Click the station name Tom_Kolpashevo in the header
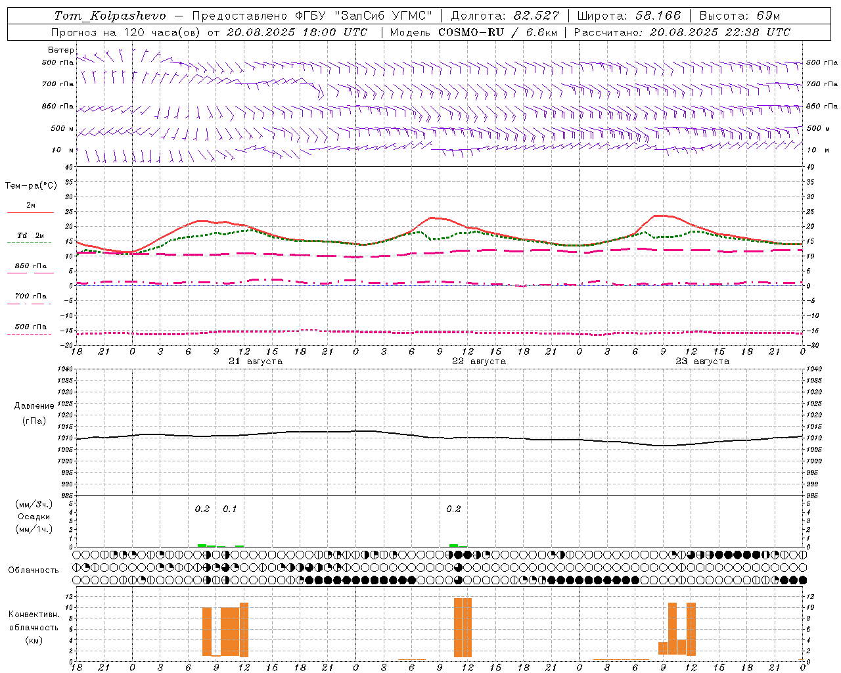Screen dimensions: 841x673 (x=110, y=16)
